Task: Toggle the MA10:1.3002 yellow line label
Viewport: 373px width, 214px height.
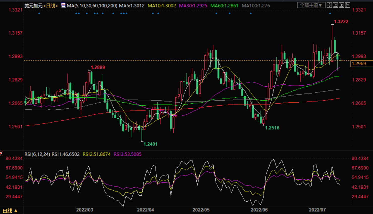Action: 162,6
